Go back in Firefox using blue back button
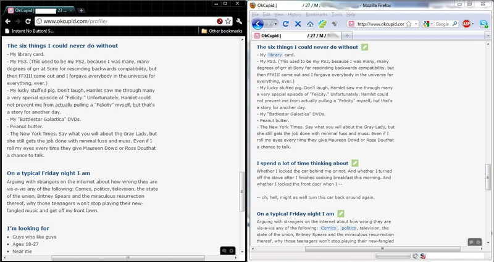Image resolution: width=494 pixels, height=262 pixels. 257,23
